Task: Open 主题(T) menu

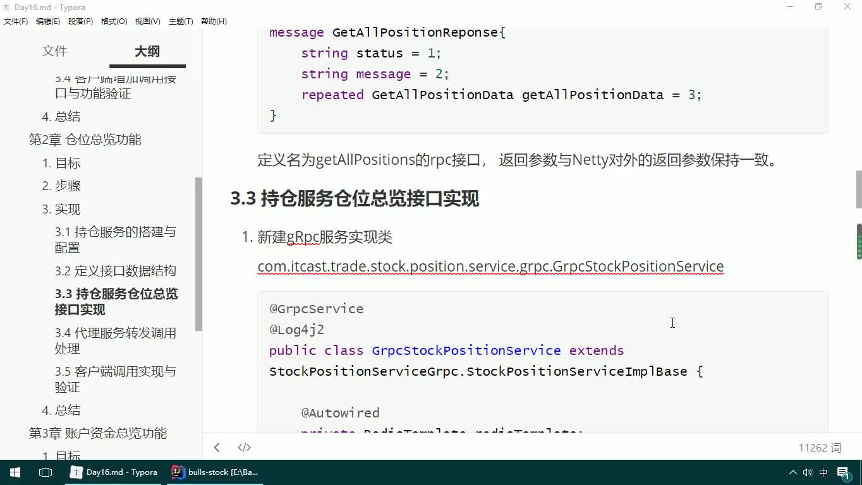Action: [181, 21]
